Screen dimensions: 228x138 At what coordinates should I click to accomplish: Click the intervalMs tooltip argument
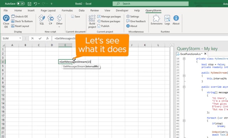pyautogui.click(x=92, y=67)
